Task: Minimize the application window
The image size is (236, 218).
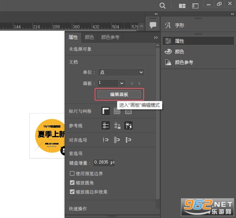Action: [208, 4]
